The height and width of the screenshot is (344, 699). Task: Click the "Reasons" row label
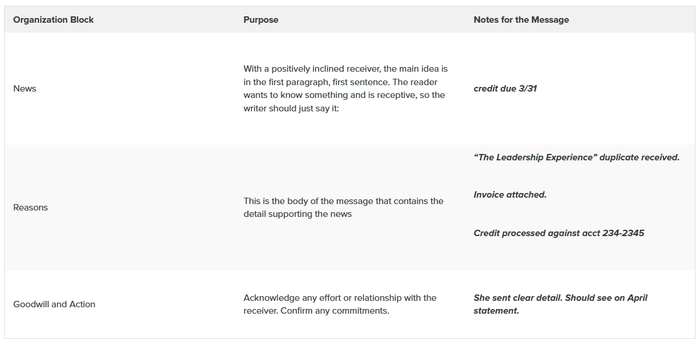[x=31, y=208]
